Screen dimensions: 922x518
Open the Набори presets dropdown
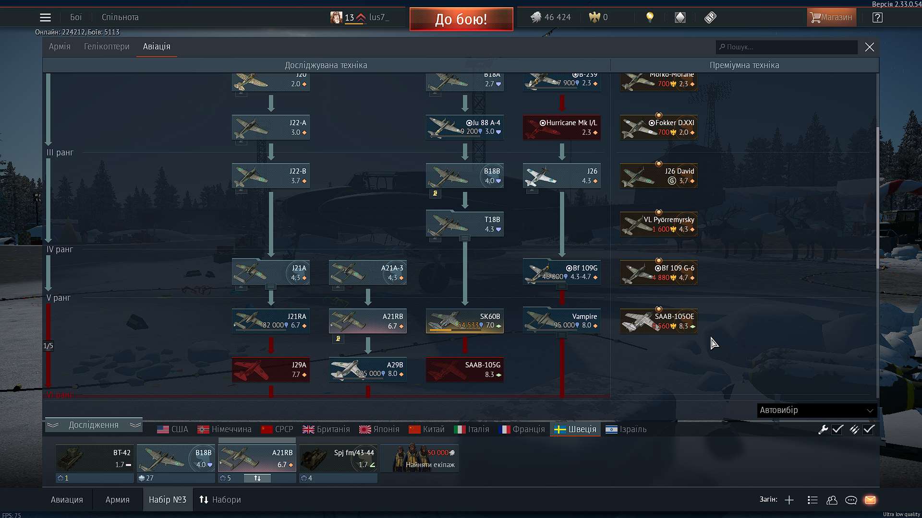(x=220, y=500)
